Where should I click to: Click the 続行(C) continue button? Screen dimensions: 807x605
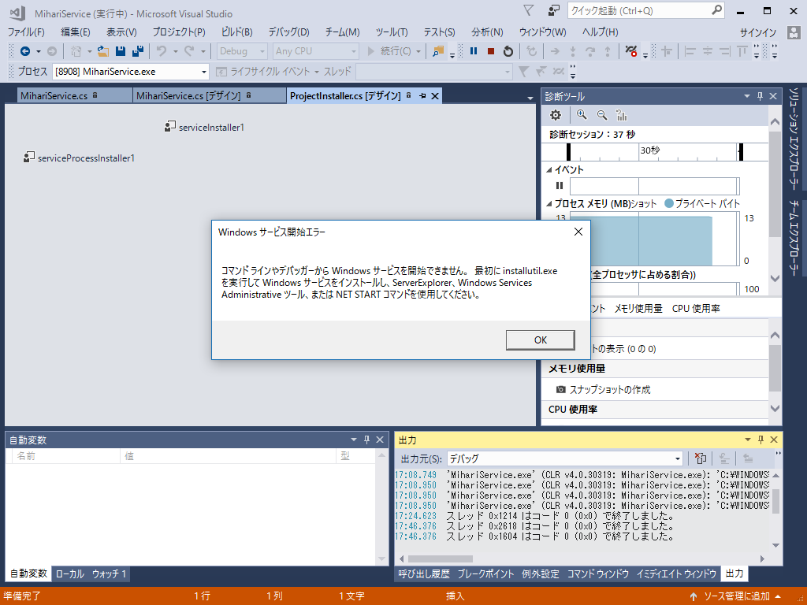[389, 51]
